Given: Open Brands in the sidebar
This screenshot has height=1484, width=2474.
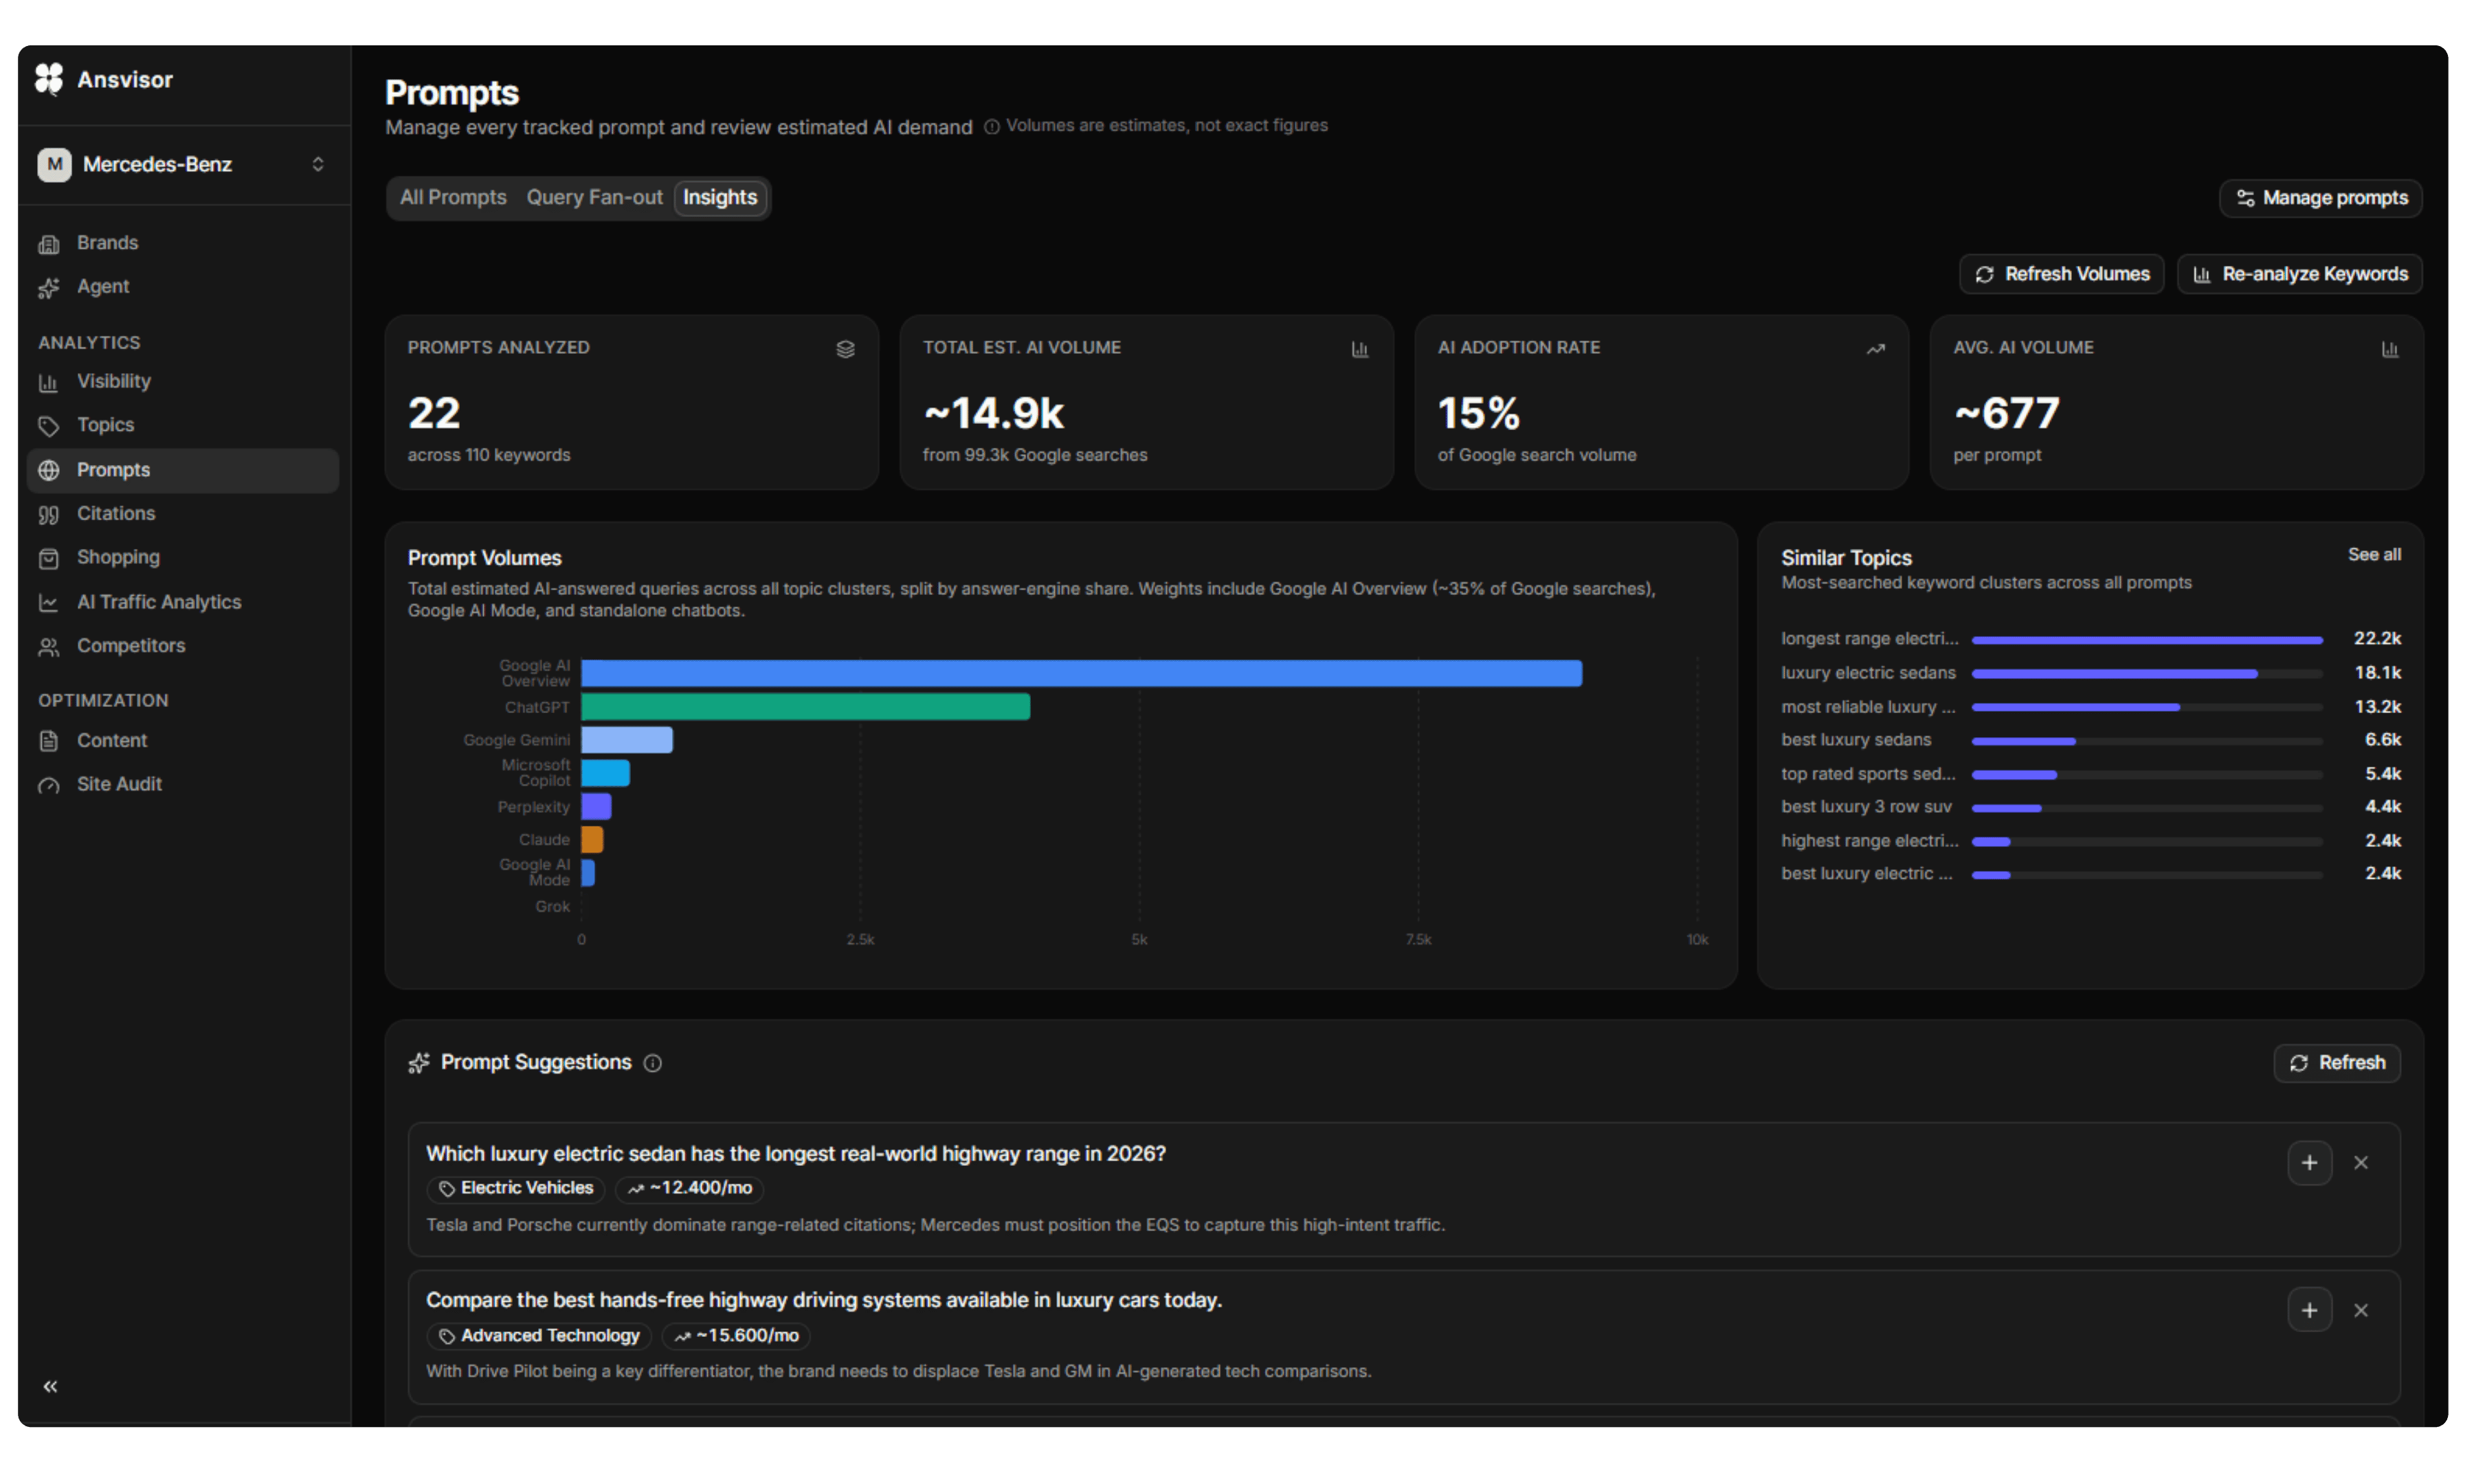Looking at the screenshot, I should tap(183, 243).
